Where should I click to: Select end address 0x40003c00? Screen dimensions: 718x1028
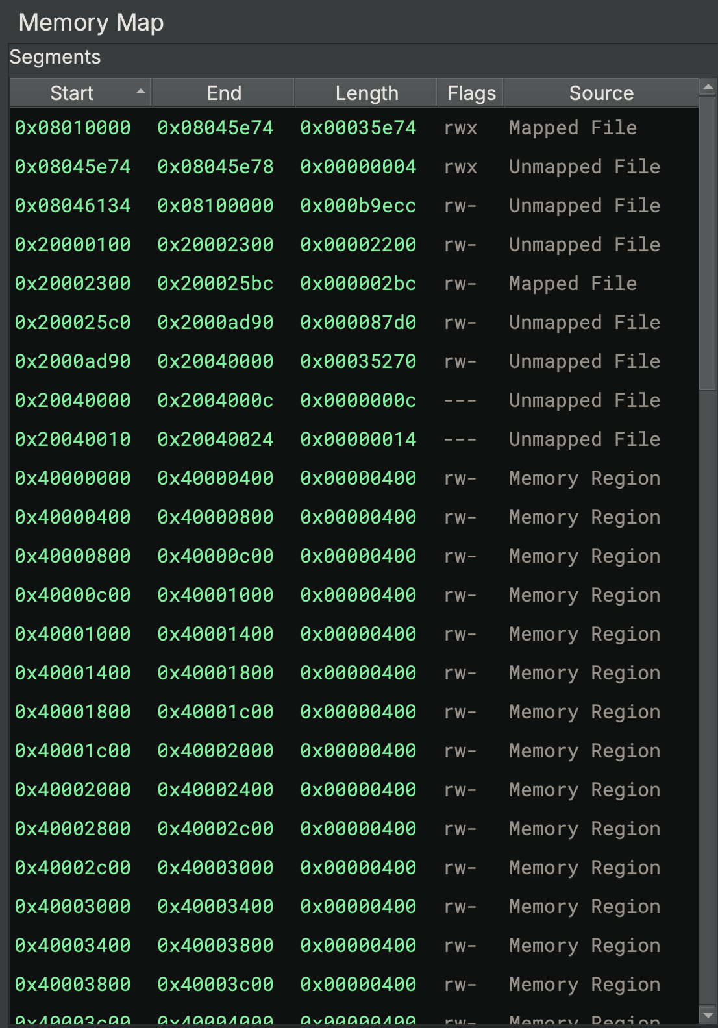pyautogui.click(x=216, y=985)
